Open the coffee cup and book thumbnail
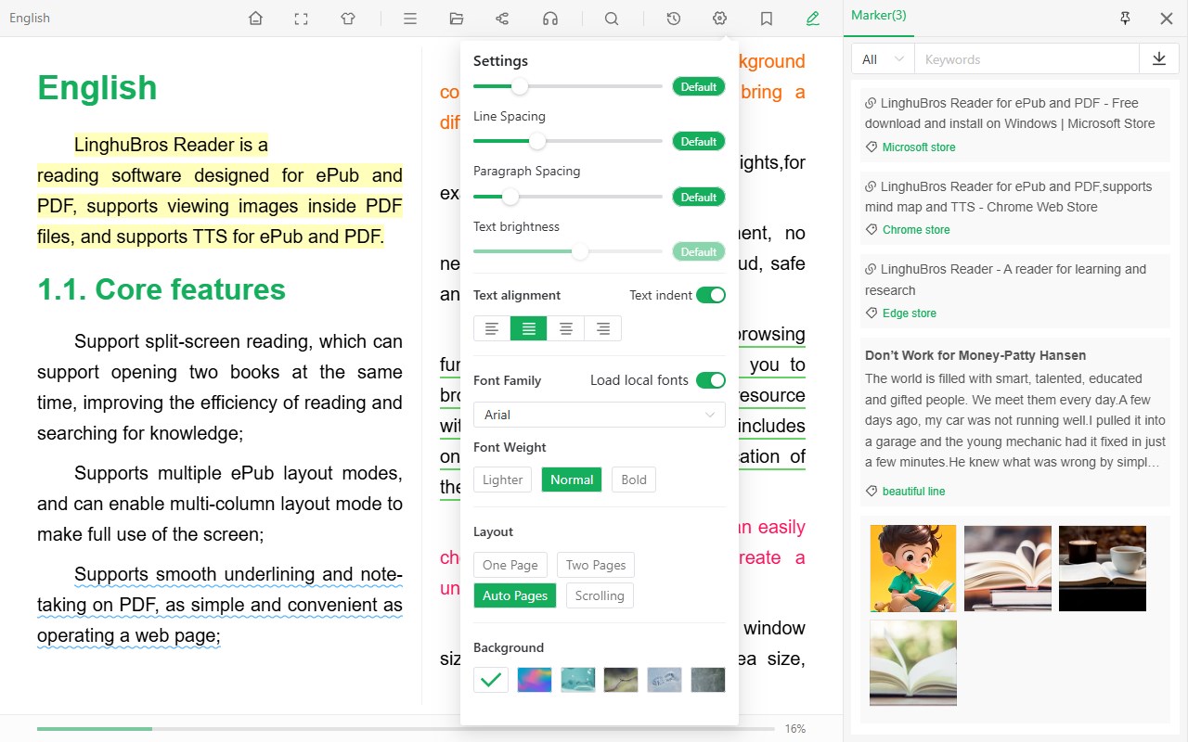 1103,569
